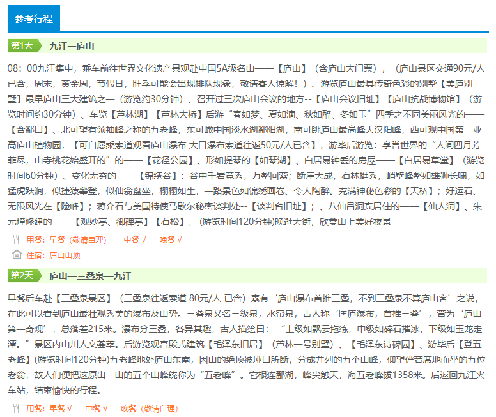Click 中餐 √ on day 2
Viewport: 496px width, 417px height.
[x=97, y=409]
